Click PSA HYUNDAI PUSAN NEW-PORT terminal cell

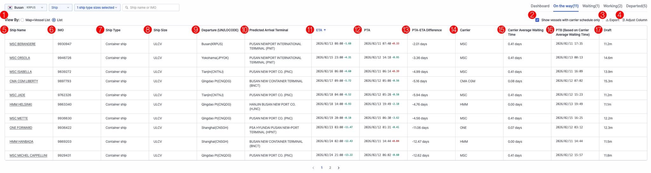tap(274, 130)
